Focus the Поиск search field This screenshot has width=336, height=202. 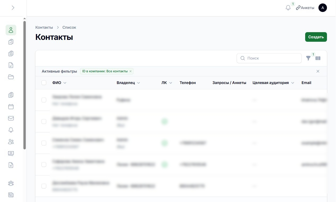(269, 58)
